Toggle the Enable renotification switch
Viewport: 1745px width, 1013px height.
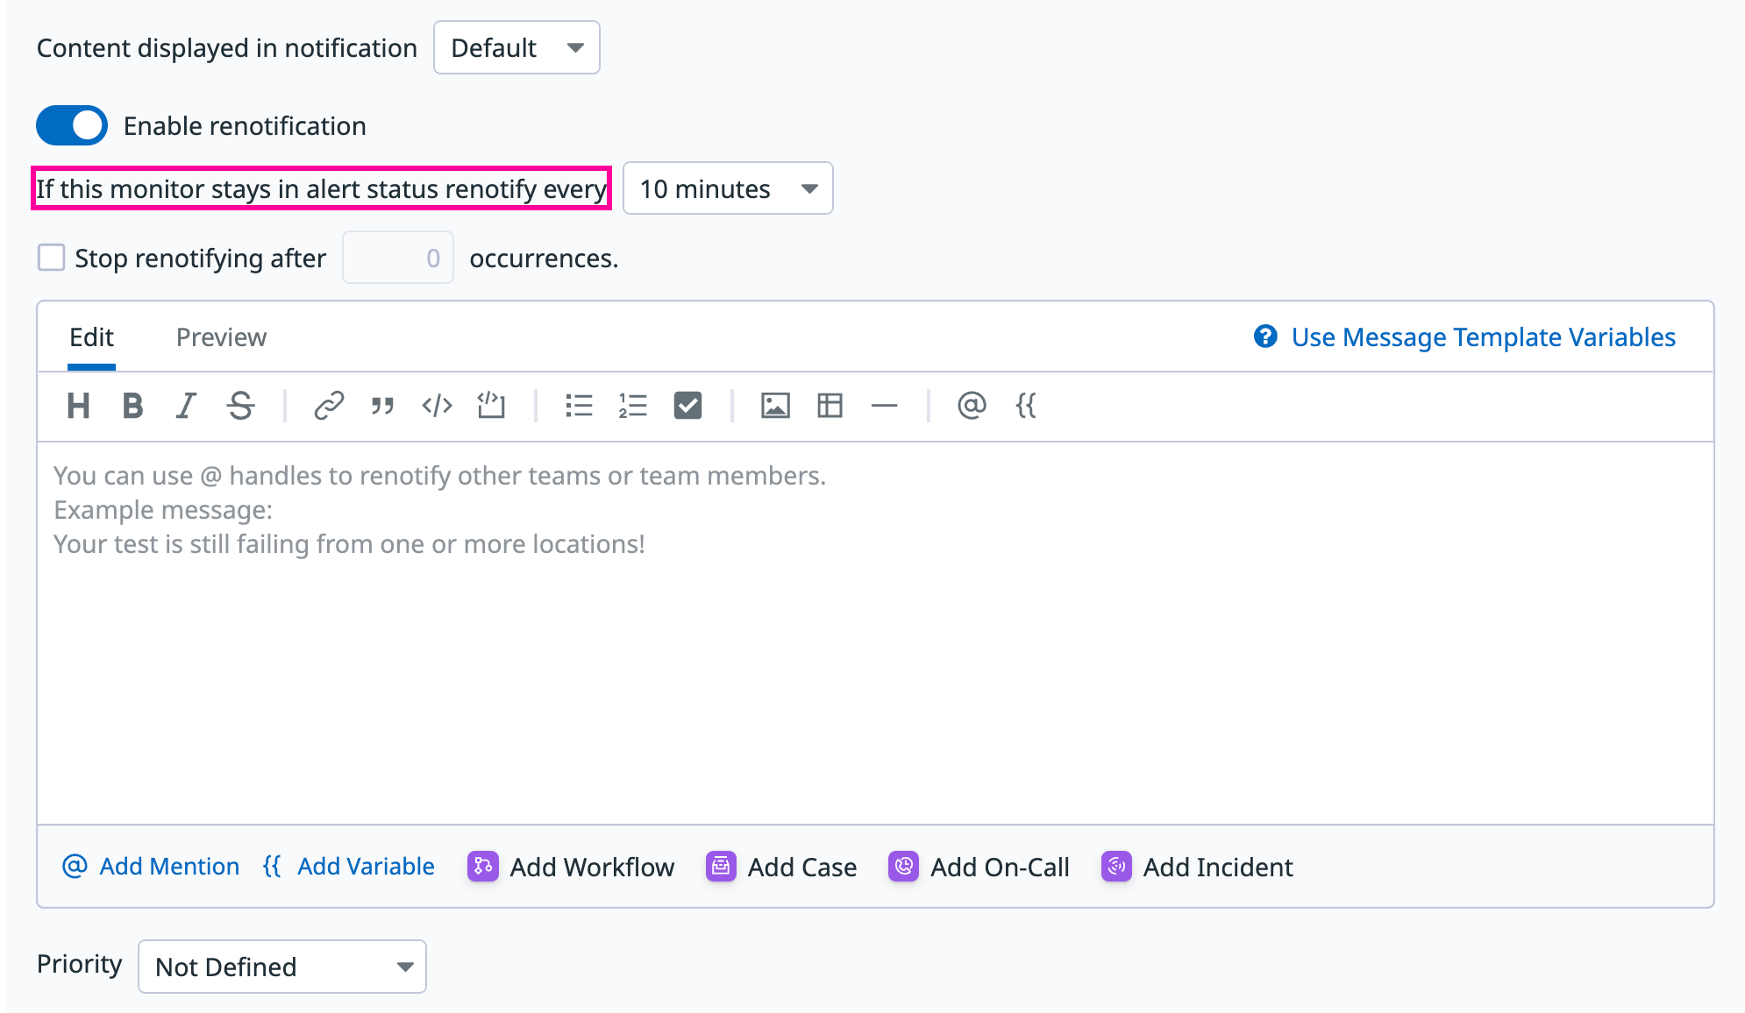[72, 125]
